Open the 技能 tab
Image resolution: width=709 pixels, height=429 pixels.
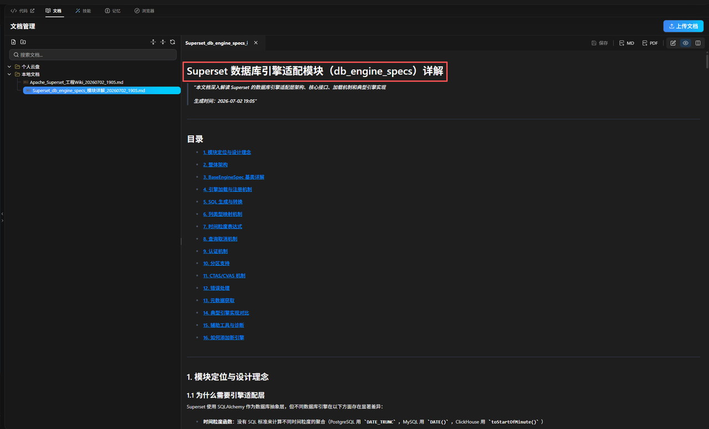coord(83,11)
